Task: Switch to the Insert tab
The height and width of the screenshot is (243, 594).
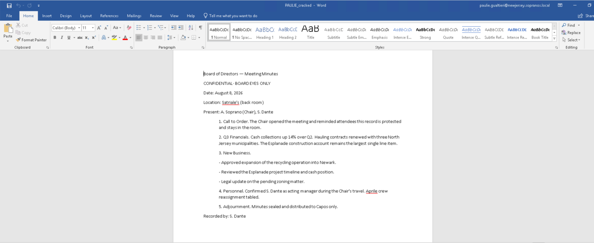Action: (47, 16)
